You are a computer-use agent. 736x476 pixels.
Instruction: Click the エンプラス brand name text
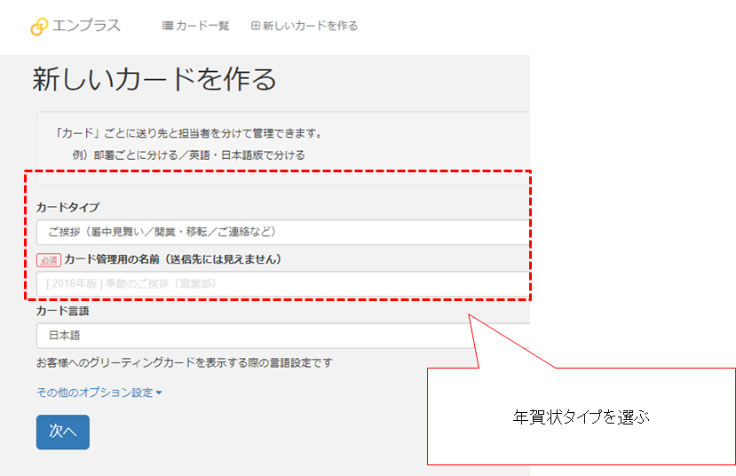pyautogui.click(x=86, y=26)
